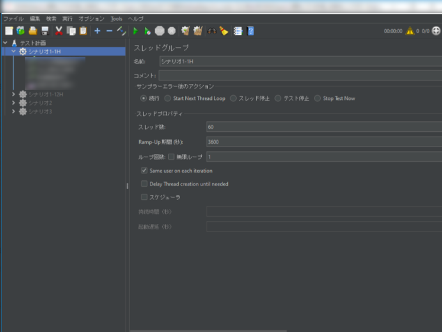Click the コメント comment field
Screen dimensions: 442x332
point(300,75)
